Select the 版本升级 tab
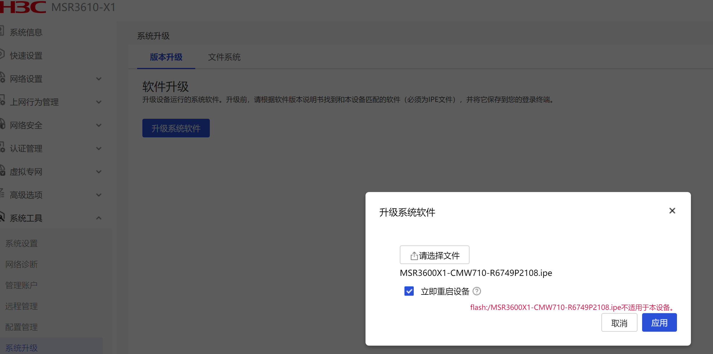The height and width of the screenshot is (354, 713). pos(166,57)
